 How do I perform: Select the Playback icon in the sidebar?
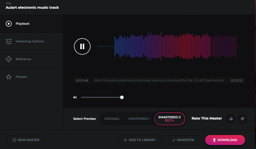tap(8, 24)
